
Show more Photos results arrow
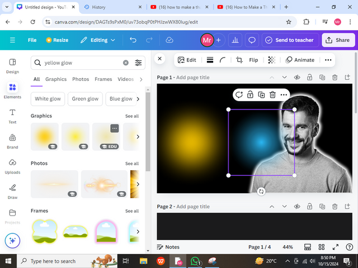point(138,184)
